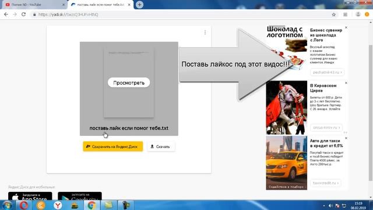Click the volume speaker icon in system tray
The image size is (373, 210).
[330, 205]
